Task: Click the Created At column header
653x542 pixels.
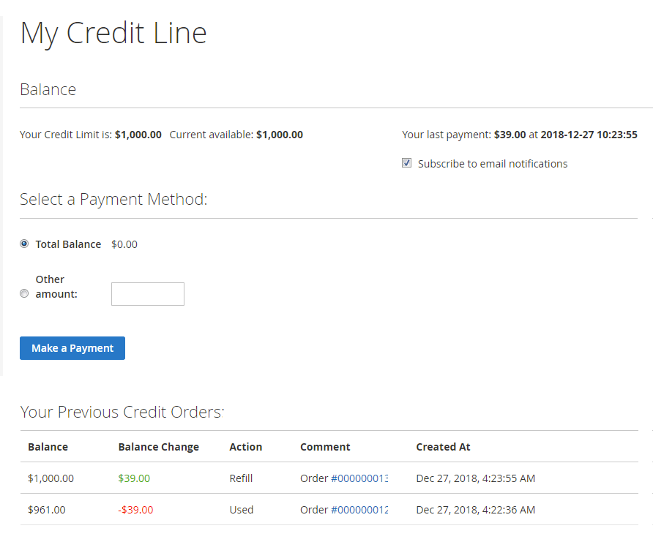Action: click(x=443, y=447)
